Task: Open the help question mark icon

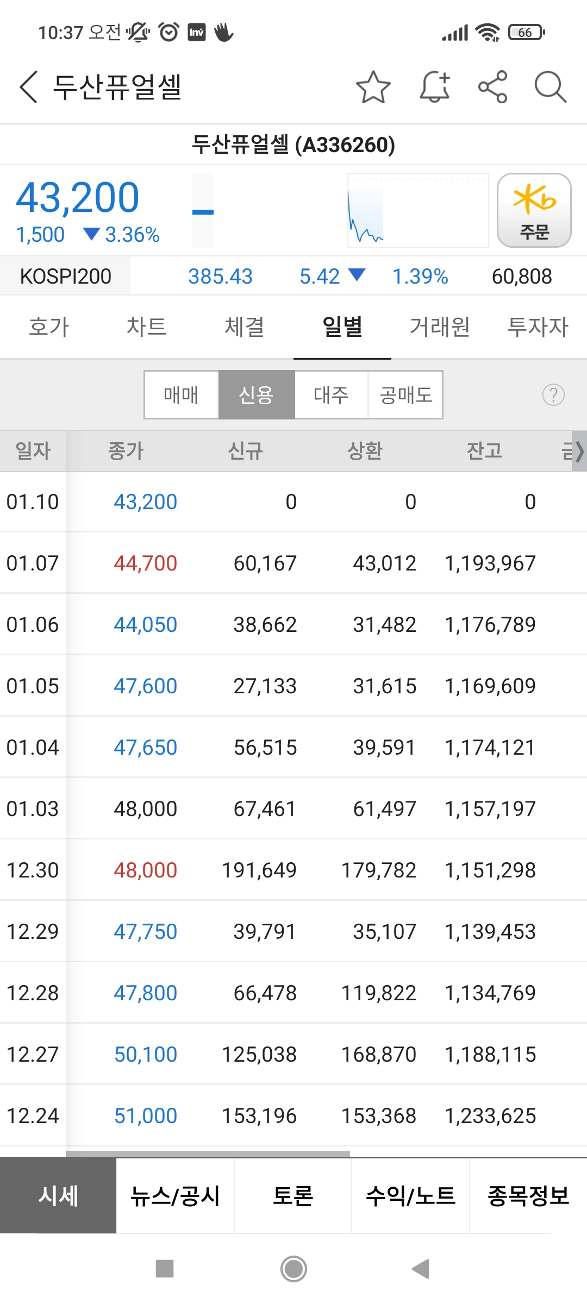Action: [553, 394]
